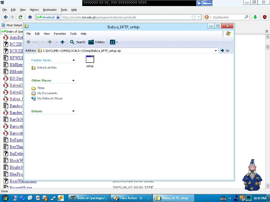Screen dimensions: 270x202
Task: Click the BossWatch file link in the browser
Action: 23,181
